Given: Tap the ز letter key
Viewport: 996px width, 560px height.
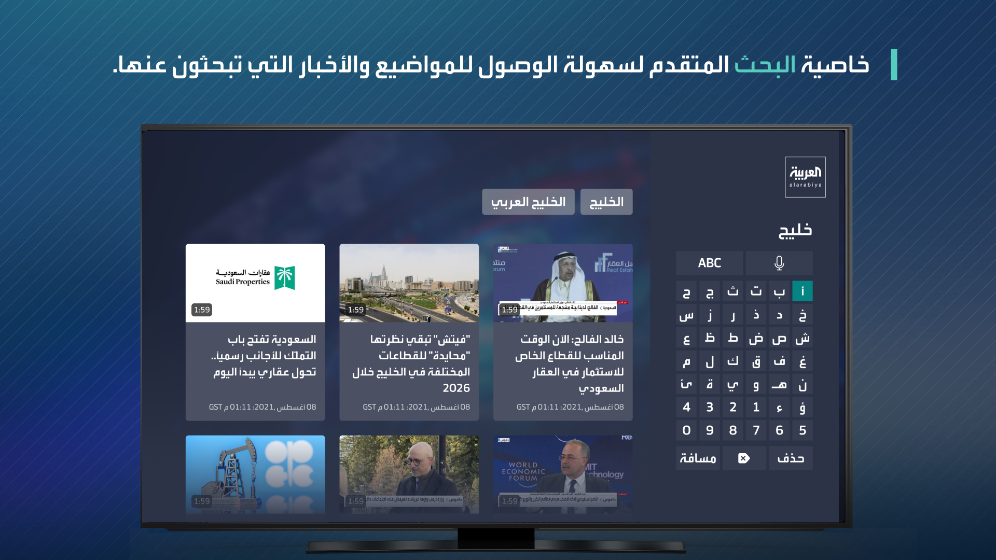Looking at the screenshot, I should (x=710, y=315).
